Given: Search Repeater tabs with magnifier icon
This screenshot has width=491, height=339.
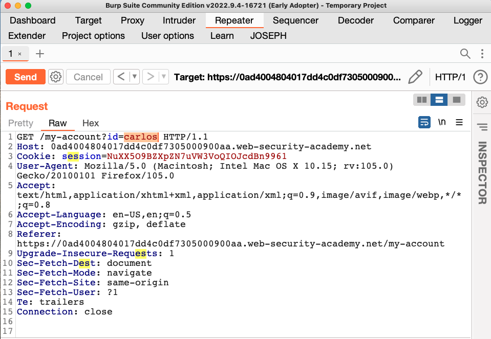Looking at the screenshot, I should [465, 54].
